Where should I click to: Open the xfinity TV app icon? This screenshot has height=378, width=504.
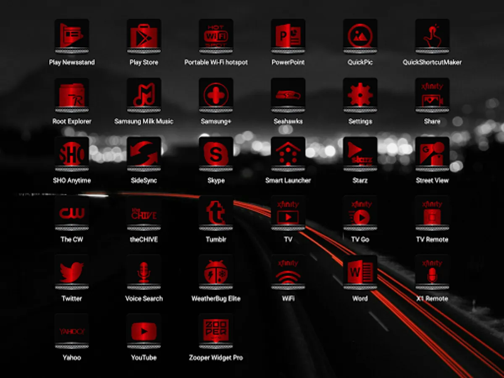288,213
